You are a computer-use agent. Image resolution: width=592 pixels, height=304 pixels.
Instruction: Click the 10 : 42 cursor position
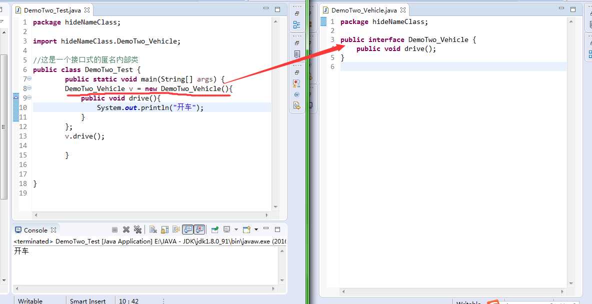(x=128, y=301)
